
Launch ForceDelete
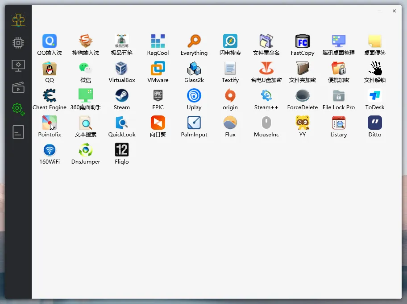pos(303,95)
